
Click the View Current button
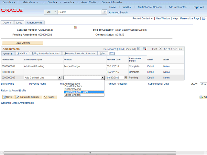click(x=23, y=43)
